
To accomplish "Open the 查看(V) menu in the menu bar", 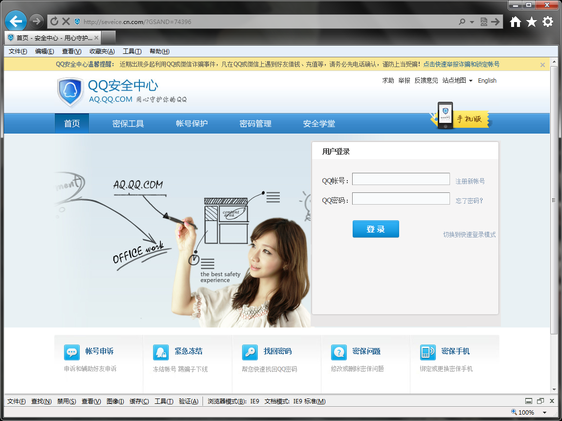I will click(x=72, y=51).
